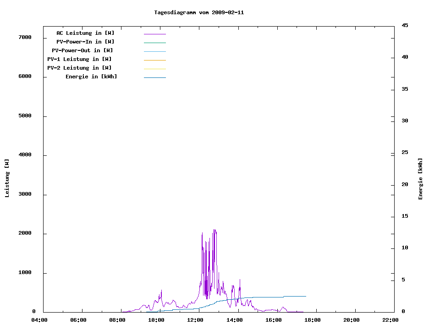Click the highest purple power peak near 13:00
This screenshot has height=330, width=440.
tap(214, 230)
